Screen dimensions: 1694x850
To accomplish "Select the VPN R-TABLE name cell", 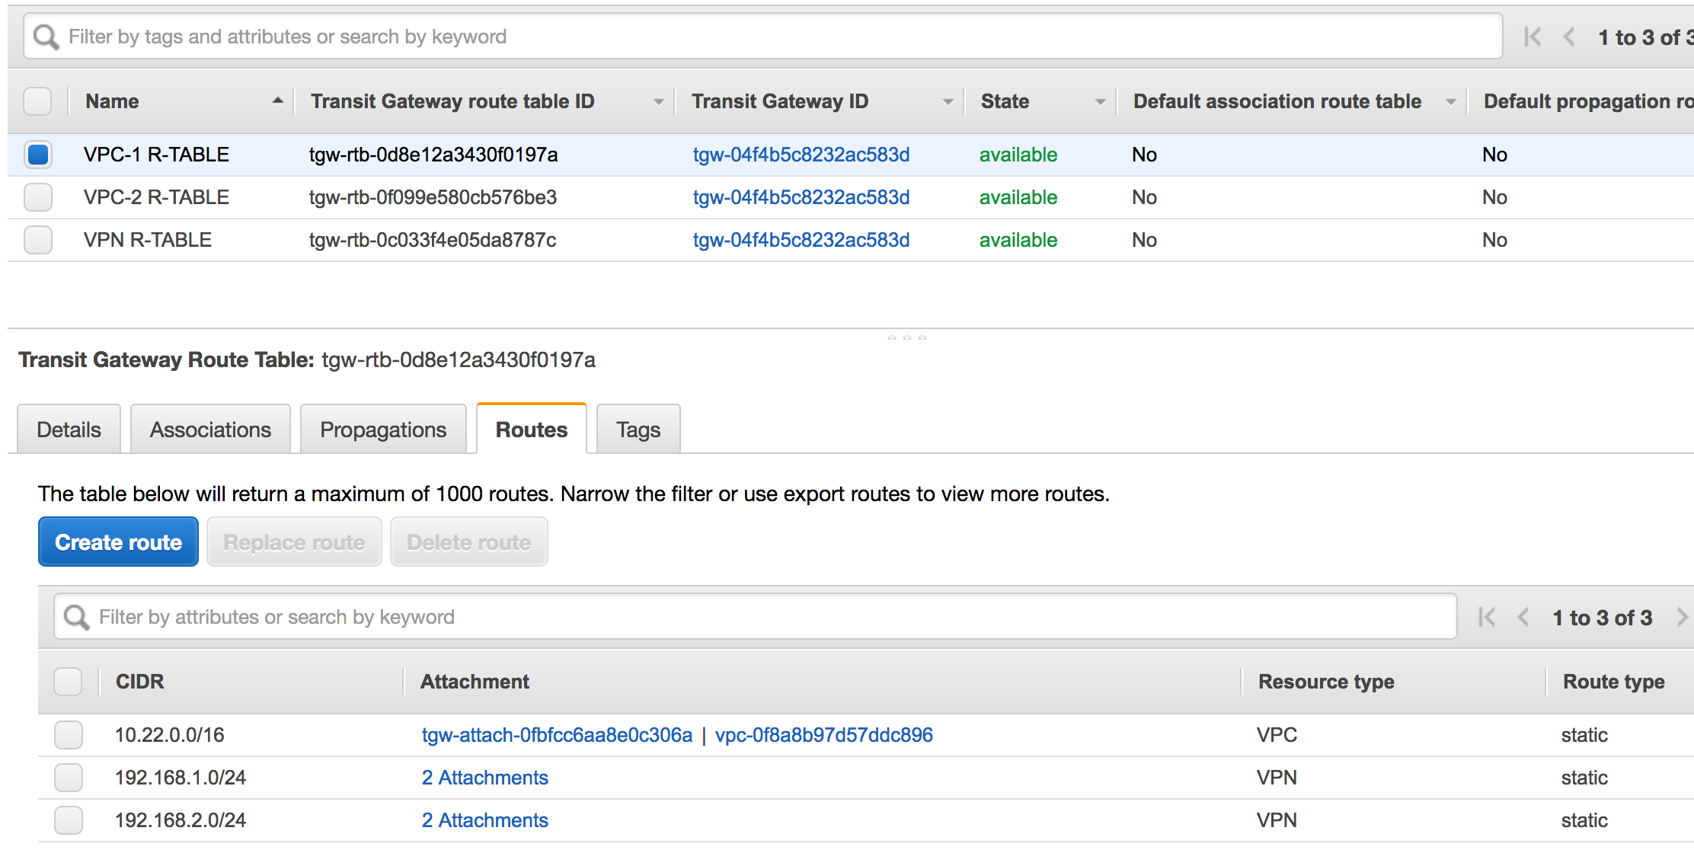I will 148,240.
